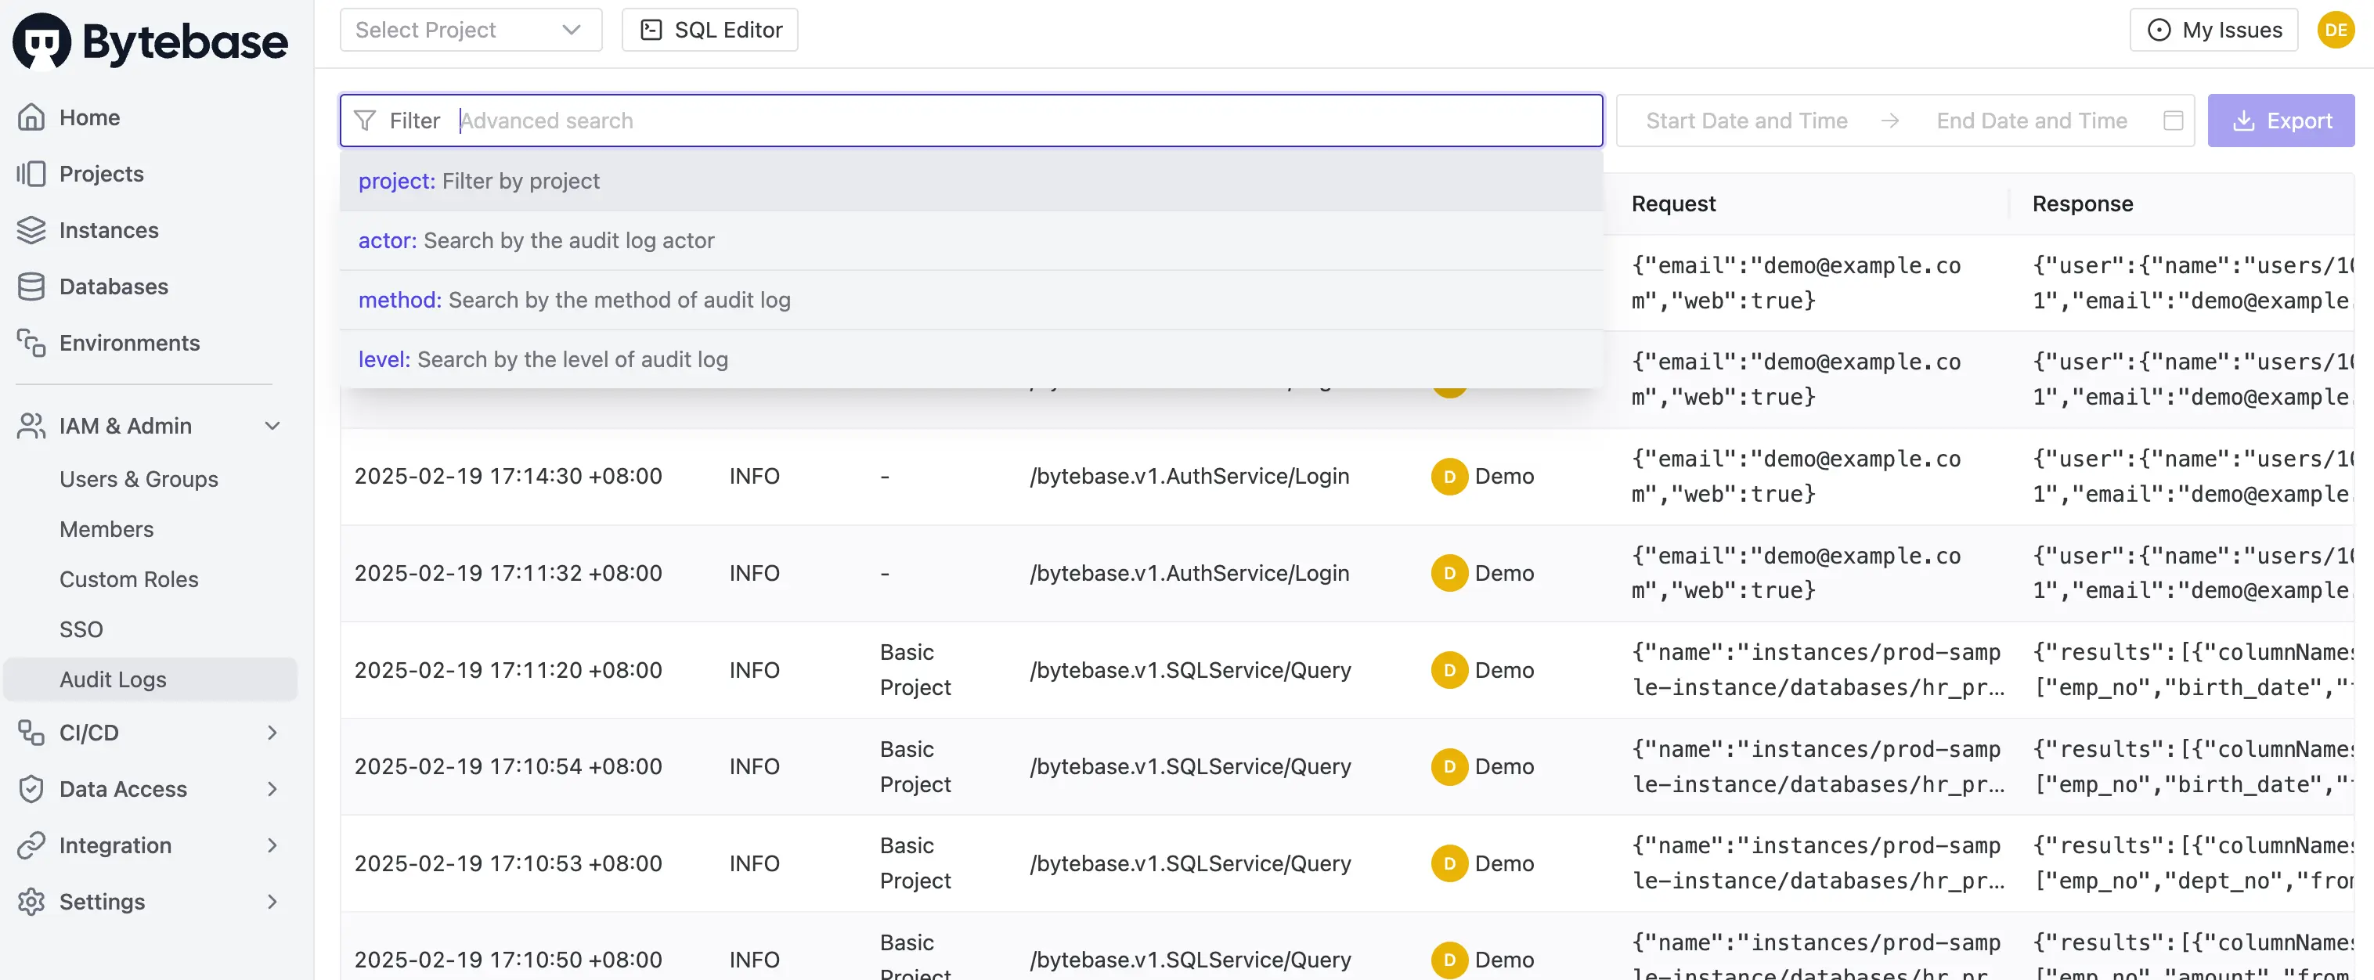Open the Select Project dropdown

click(470, 30)
